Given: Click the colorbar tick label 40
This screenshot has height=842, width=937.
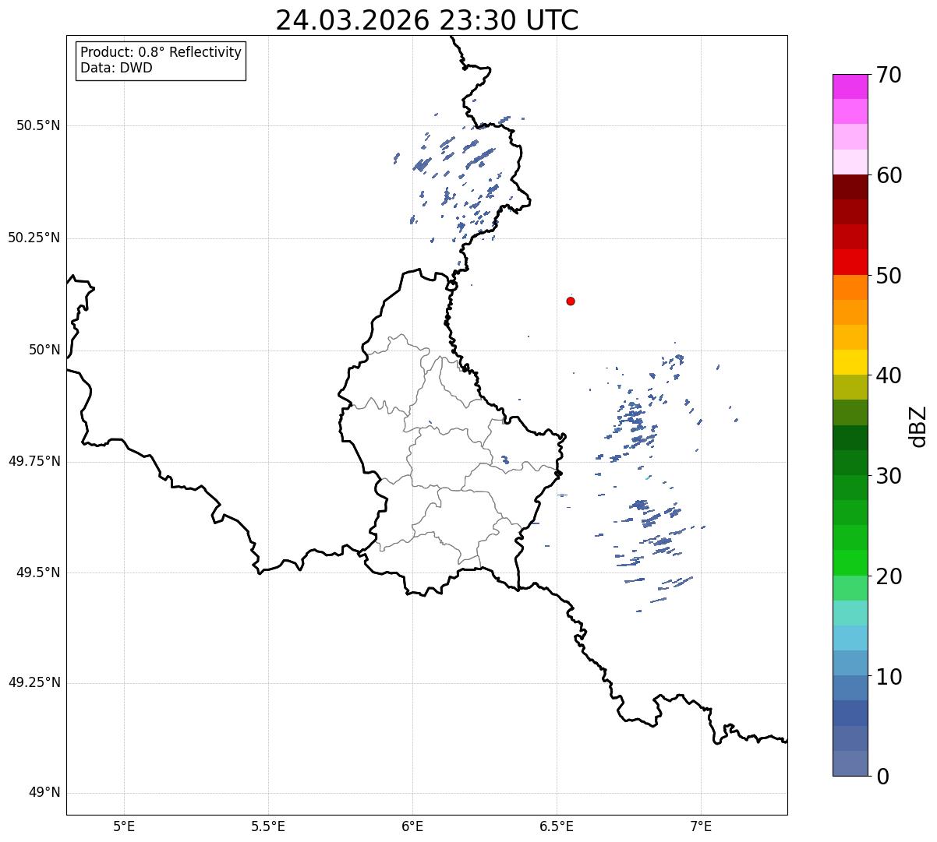Looking at the screenshot, I should [888, 375].
